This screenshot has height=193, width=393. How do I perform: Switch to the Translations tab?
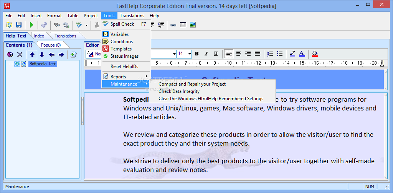click(65, 36)
